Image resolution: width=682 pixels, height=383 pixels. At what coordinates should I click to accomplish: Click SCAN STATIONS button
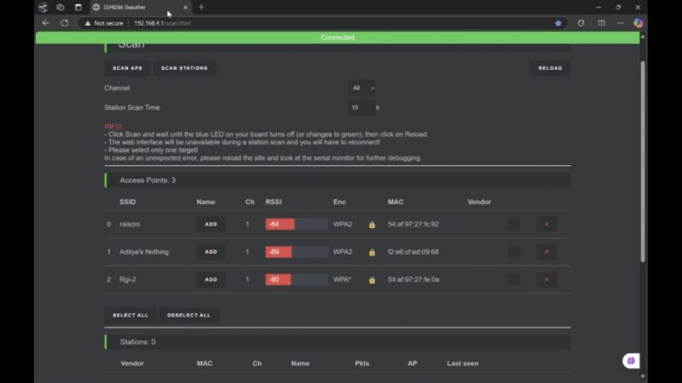click(184, 68)
